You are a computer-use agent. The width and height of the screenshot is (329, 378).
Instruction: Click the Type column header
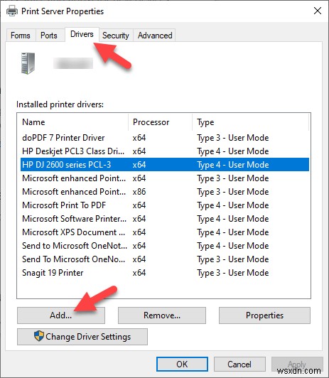point(250,122)
